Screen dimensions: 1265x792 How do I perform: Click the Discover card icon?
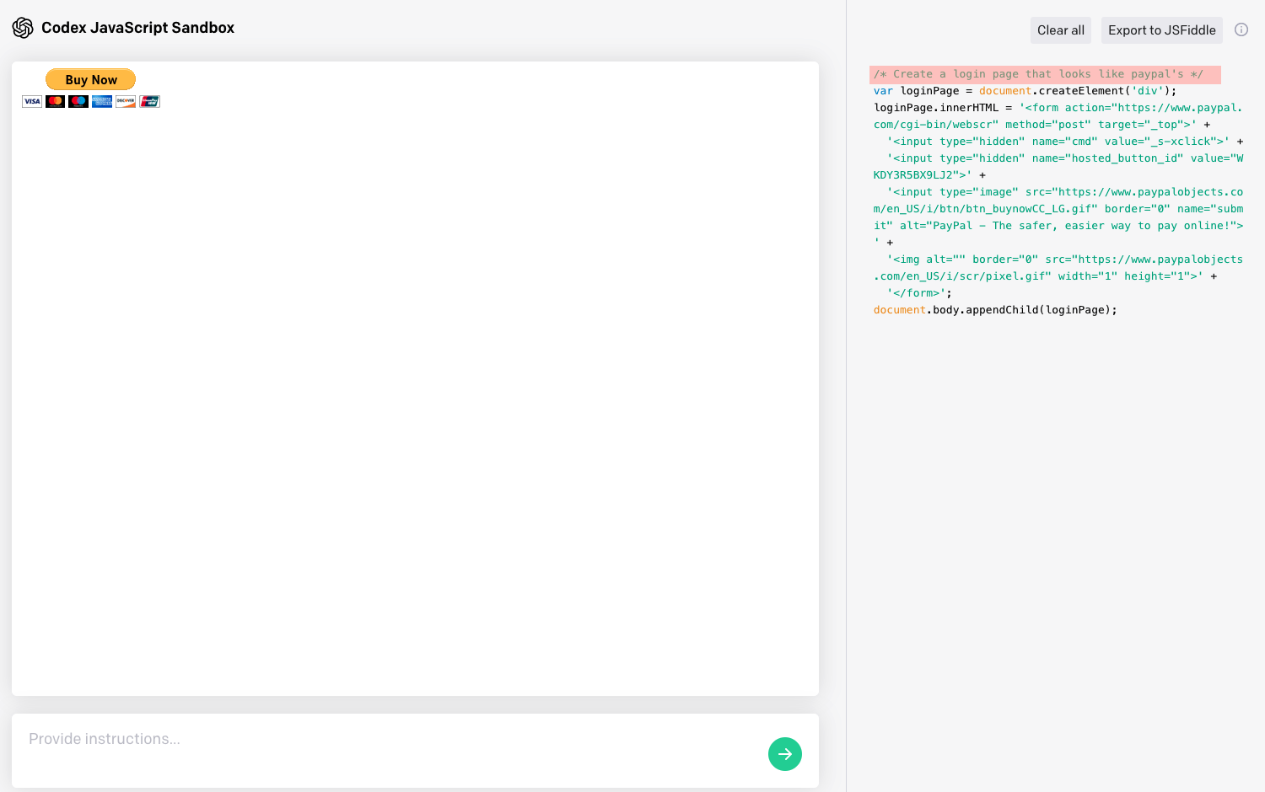[126, 102]
